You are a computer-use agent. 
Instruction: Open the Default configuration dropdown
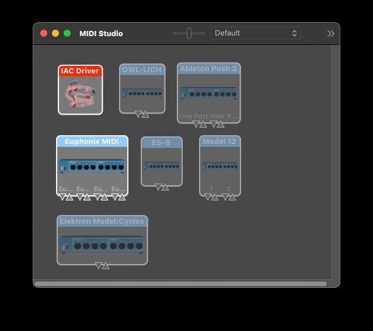pyautogui.click(x=256, y=33)
